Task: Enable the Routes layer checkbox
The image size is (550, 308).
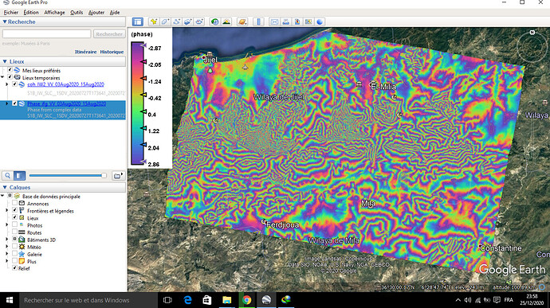Action: point(14,232)
